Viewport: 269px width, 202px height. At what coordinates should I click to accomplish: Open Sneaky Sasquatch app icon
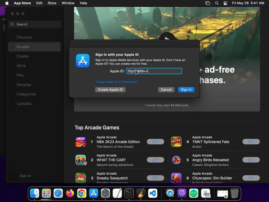click(x=81, y=178)
